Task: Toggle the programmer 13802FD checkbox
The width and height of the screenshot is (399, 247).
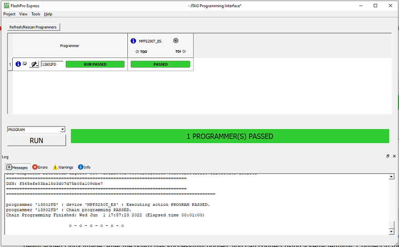Action: pyautogui.click(x=24, y=64)
